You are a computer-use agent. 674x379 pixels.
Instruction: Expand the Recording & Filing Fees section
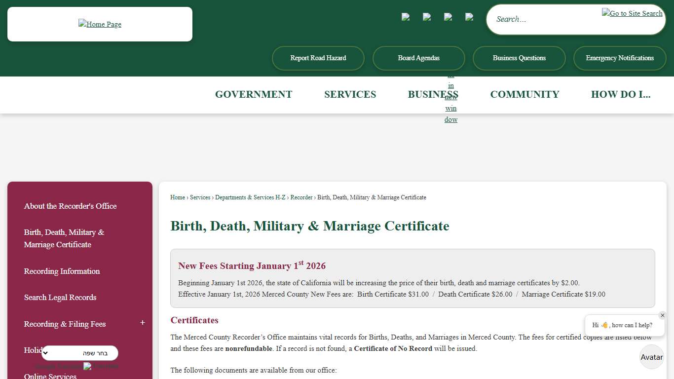coord(143,323)
